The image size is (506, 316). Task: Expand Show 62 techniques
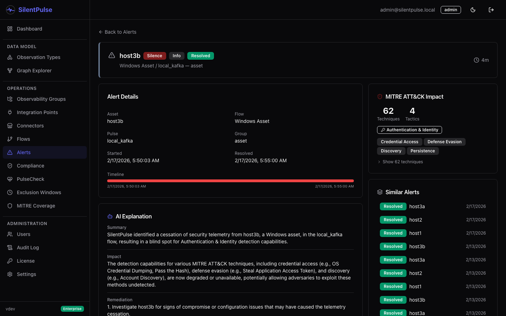(x=400, y=162)
